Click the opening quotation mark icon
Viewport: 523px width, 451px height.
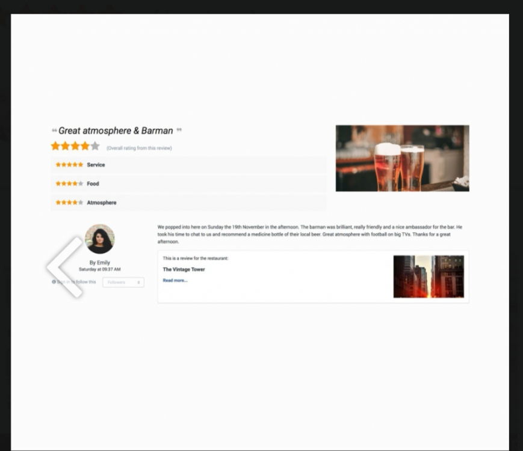(x=54, y=130)
